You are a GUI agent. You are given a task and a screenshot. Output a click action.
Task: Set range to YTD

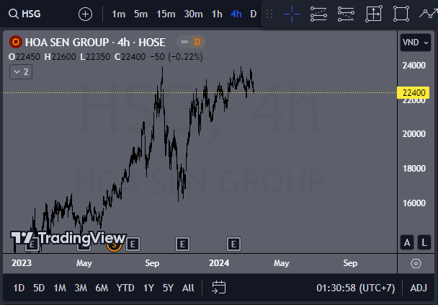point(125,288)
